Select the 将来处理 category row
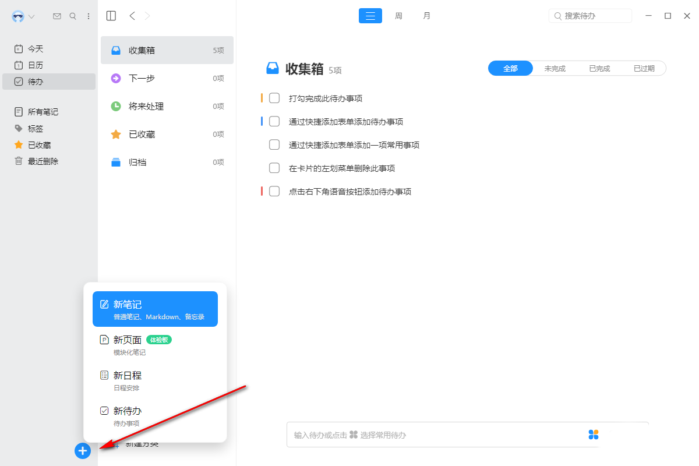Viewport: 699px width, 466px height. coord(167,106)
